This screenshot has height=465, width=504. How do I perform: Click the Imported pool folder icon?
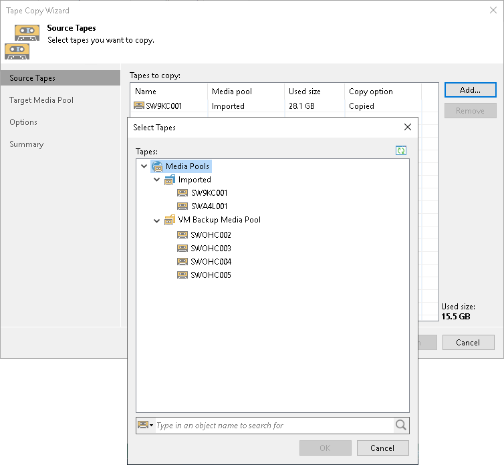170,180
